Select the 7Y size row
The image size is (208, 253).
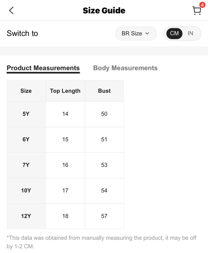pos(26,165)
